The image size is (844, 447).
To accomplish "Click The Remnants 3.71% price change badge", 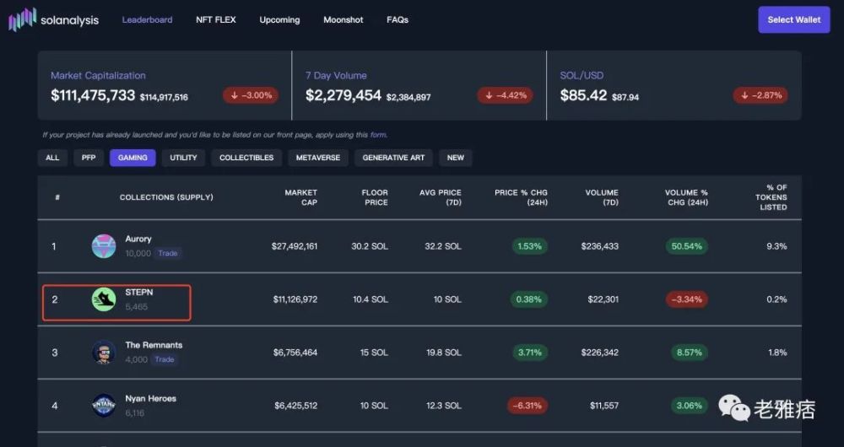I will (530, 353).
